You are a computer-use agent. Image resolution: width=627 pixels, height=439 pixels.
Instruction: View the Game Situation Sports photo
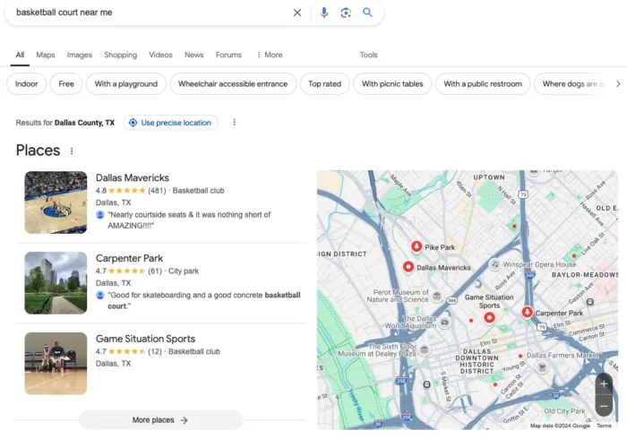coord(56,364)
